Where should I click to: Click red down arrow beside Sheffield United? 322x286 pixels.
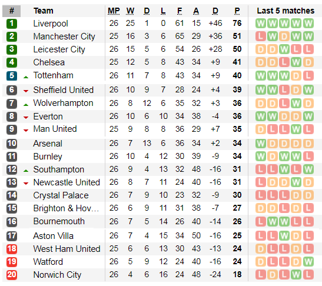26,91
